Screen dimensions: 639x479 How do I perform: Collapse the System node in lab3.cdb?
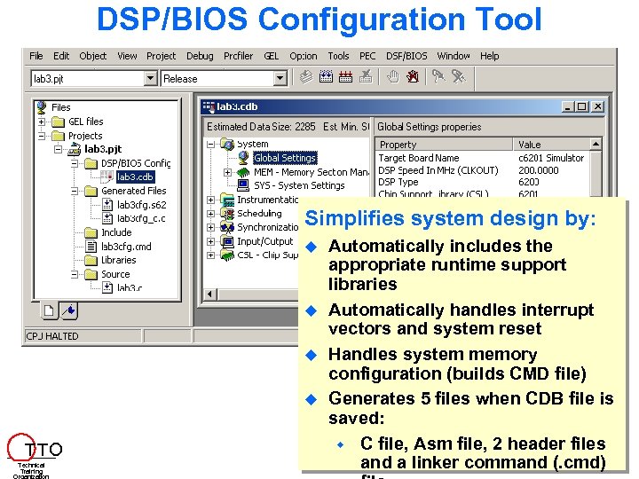(x=210, y=145)
